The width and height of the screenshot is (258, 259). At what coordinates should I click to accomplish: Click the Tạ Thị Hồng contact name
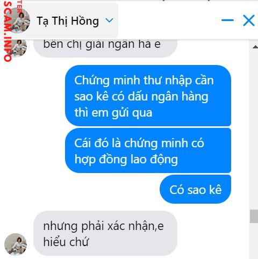[x=68, y=21]
